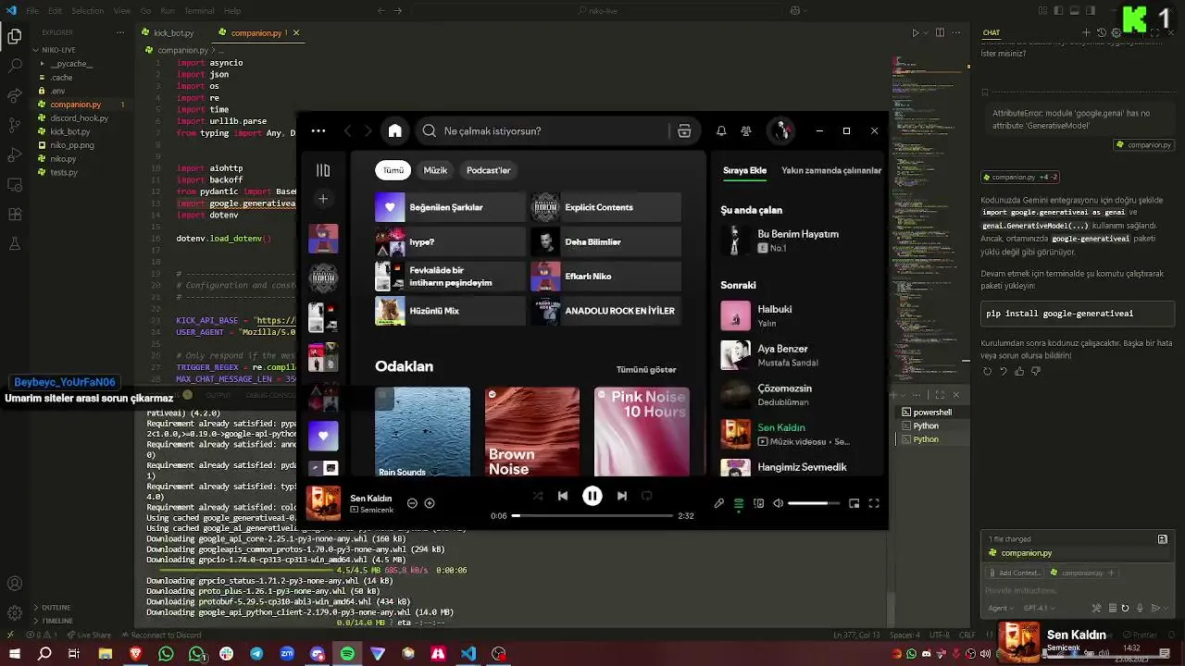Show chat history clock icon

coord(1102,32)
